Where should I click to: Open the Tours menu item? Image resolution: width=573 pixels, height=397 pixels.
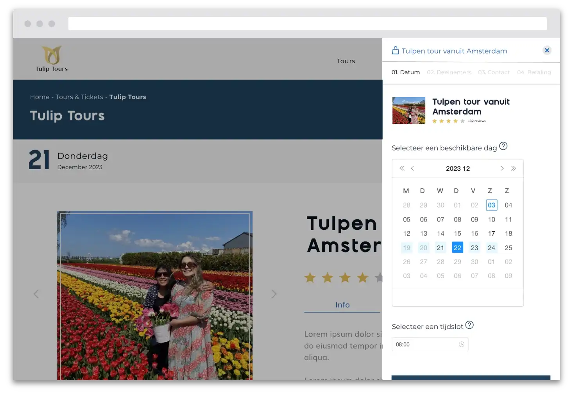tap(346, 61)
